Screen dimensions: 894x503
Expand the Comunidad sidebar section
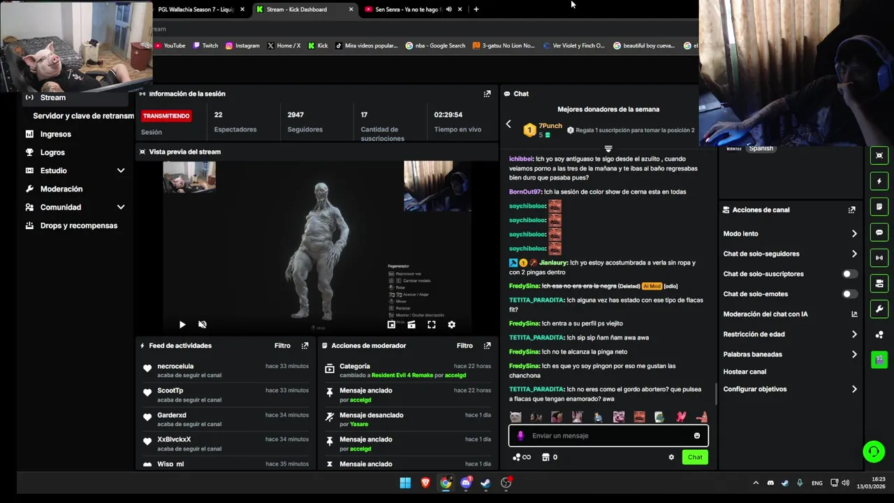[121, 207]
